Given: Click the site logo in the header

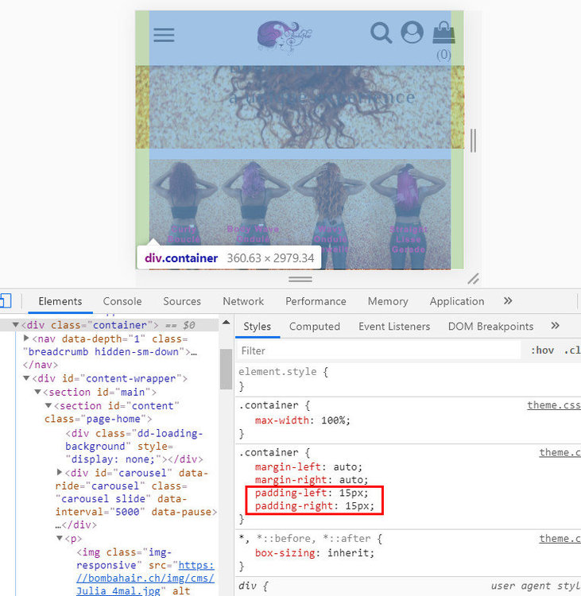Looking at the screenshot, I should tap(284, 36).
